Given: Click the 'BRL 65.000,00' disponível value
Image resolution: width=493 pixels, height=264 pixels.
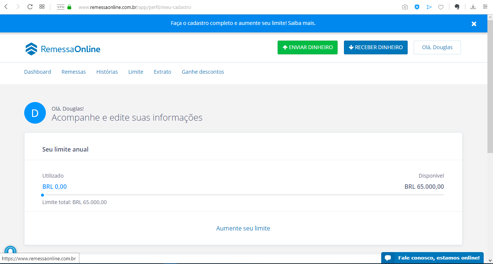Looking at the screenshot, I should coord(424,187).
